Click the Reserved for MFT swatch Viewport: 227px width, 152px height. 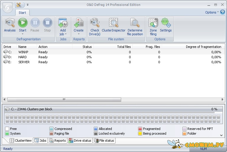coord(184,129)
